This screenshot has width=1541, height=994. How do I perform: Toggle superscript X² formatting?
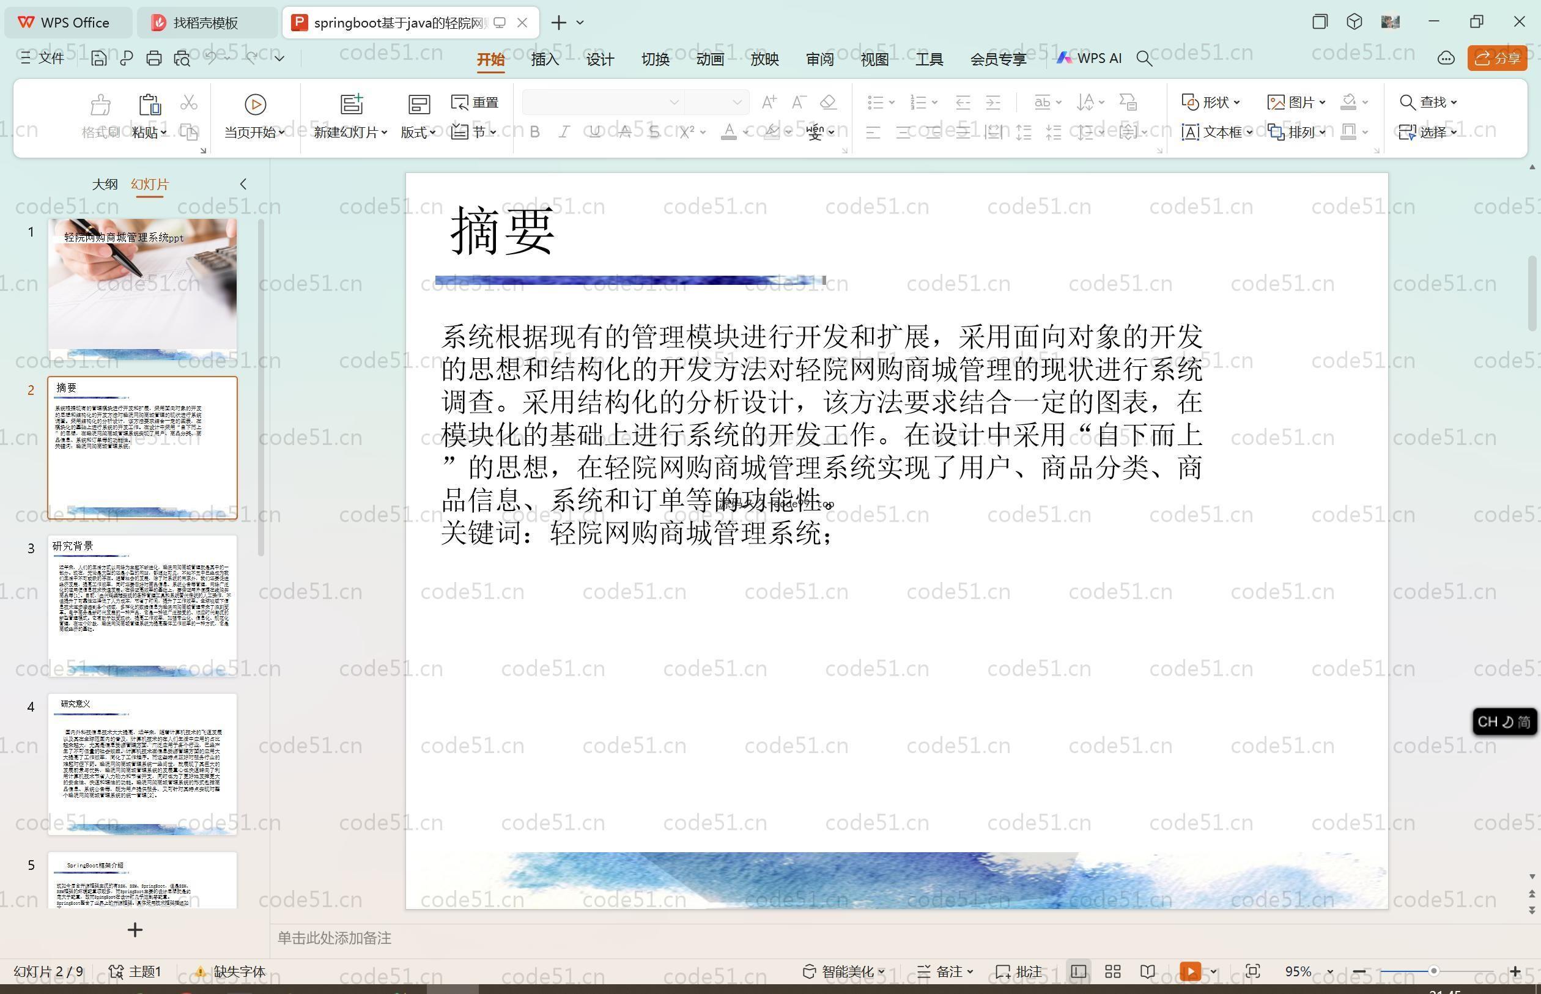687,132
